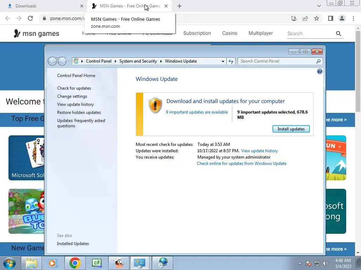Click Check online for updates from Windows Update
Screen dimensions: 361x270
pyautogui.click(x=241, y=163)
